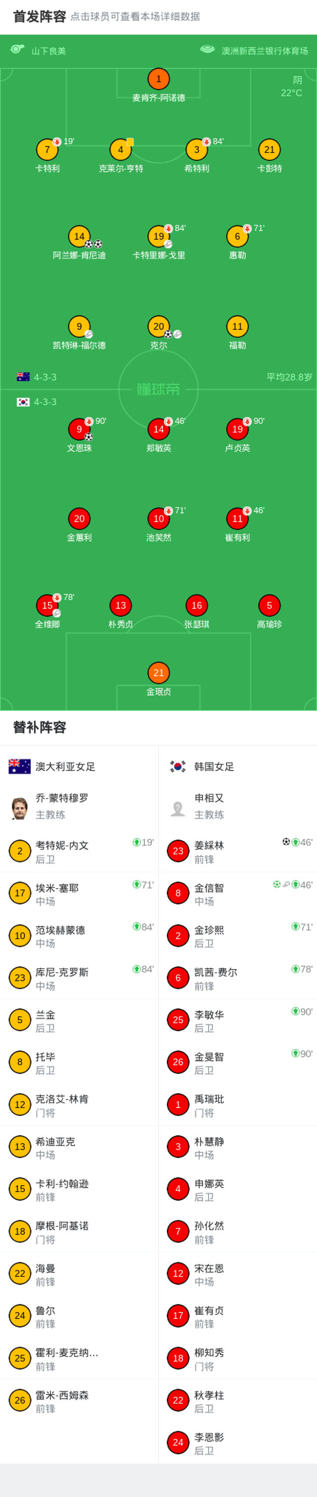The width and height of the screenshot is (317, 1497).
Task: Open Korean coach 申相又 avatar
Action: [178, 808]
